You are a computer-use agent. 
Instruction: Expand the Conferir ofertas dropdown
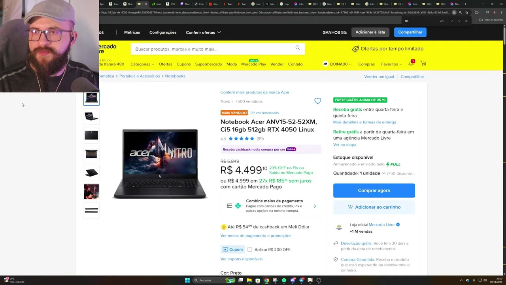(203, 32)
